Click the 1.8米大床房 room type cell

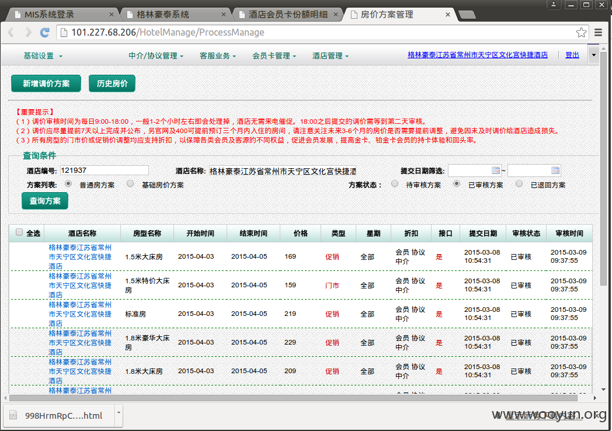[x=144, y=371]
